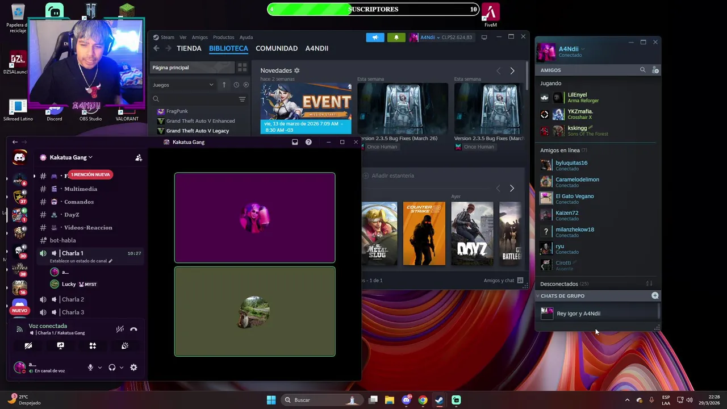
Task: Open Discord user settings gear
Action: pyautogui.click(x=133, y=368)
